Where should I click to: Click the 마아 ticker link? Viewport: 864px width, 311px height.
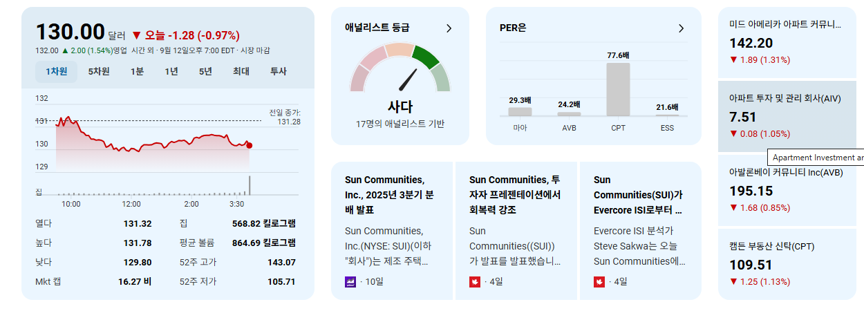click(x=520, y=128)
